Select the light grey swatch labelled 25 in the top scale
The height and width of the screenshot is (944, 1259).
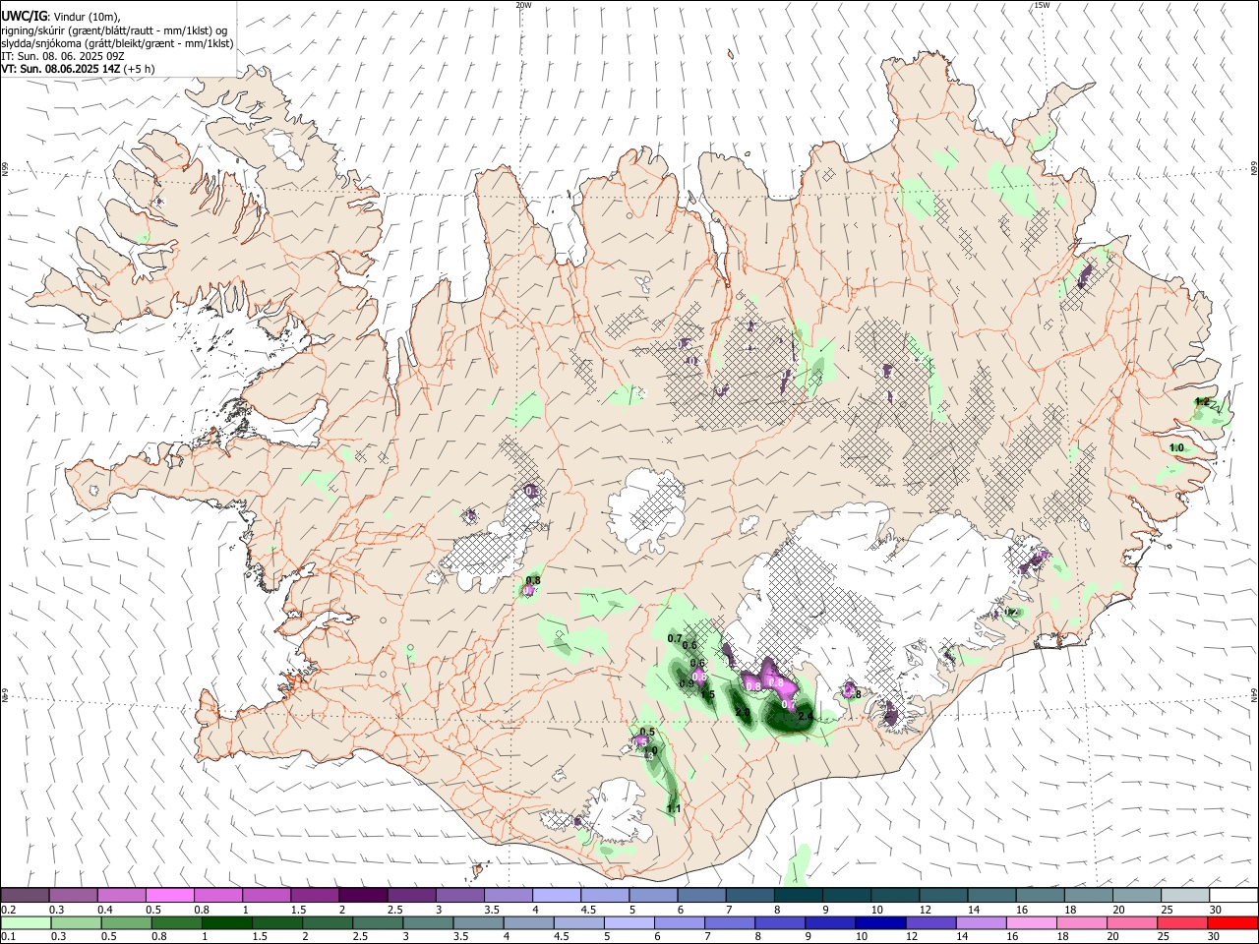(1185, 895)
